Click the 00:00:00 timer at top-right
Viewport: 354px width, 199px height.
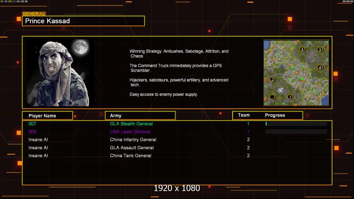pos(348,1)
